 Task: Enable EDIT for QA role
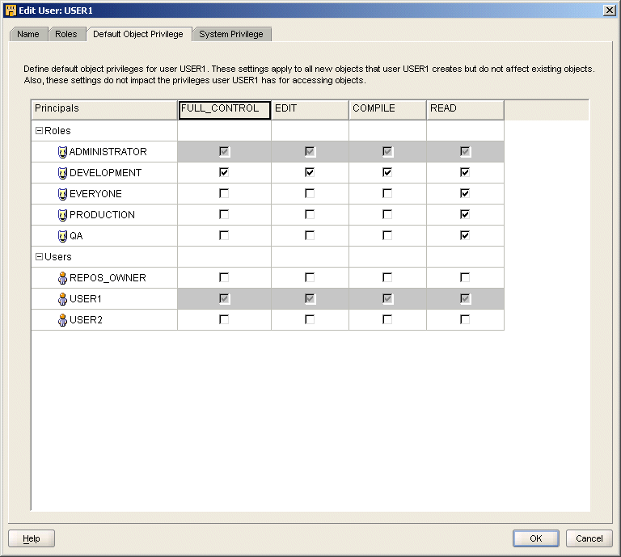pyautogui.click(x=310, y=235)
